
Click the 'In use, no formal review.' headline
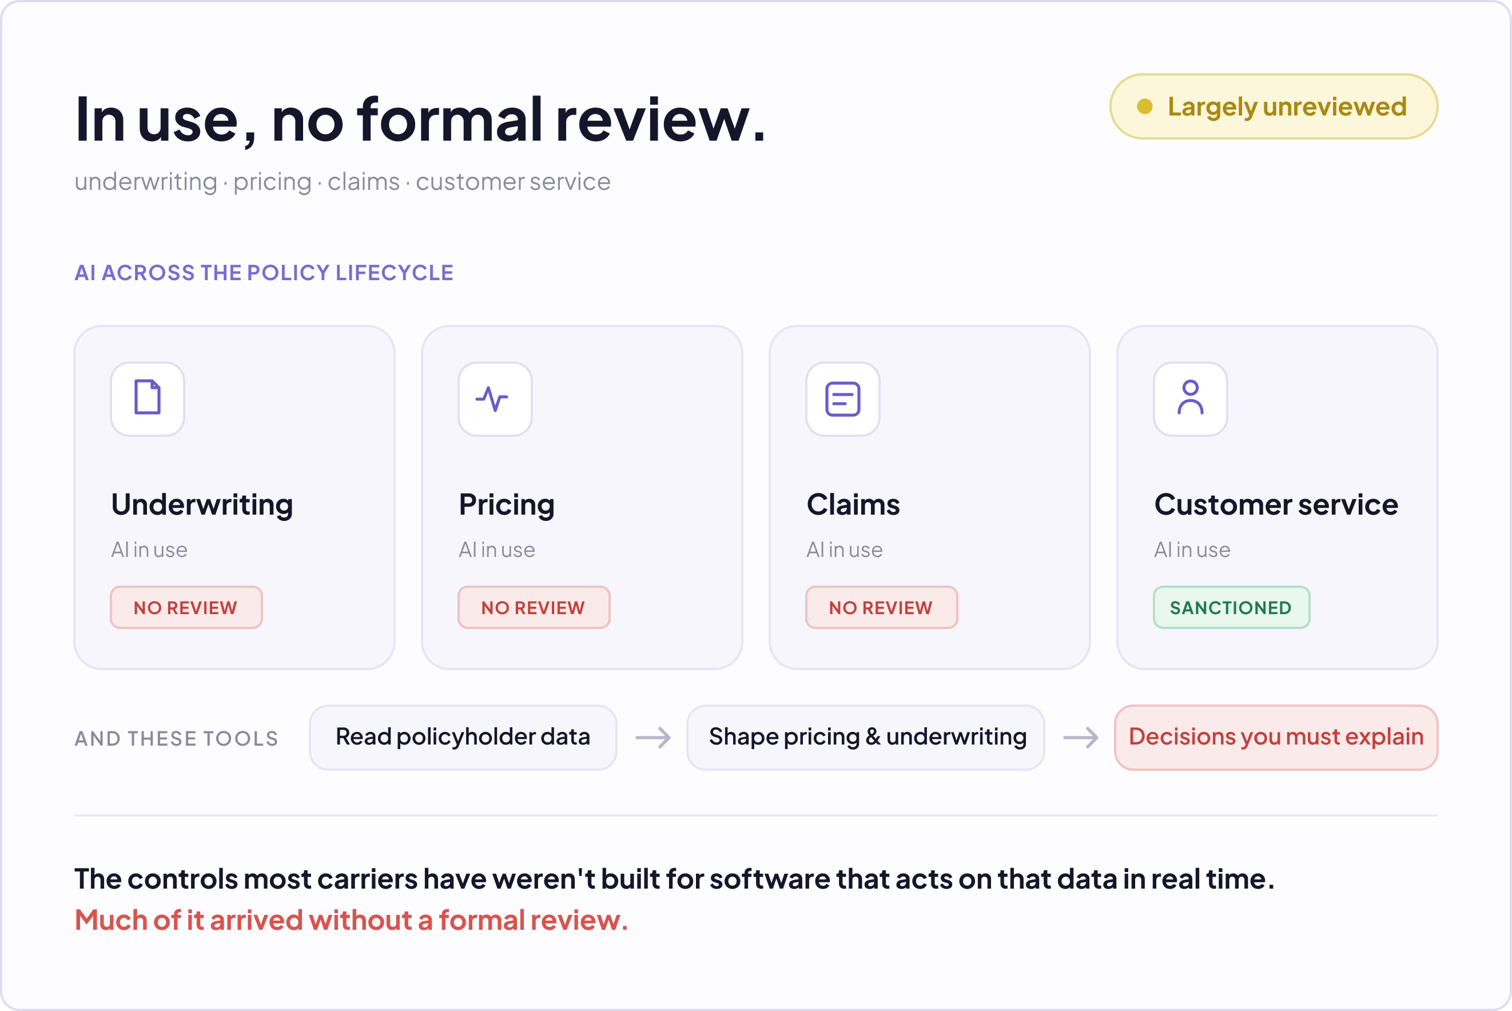coord(420,120)
